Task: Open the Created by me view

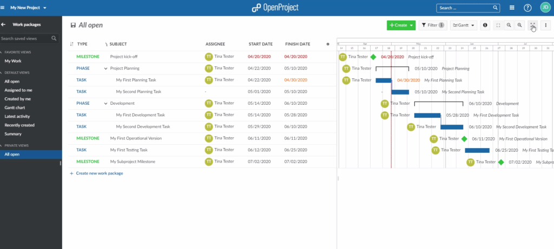Action: tap(17, 99)
